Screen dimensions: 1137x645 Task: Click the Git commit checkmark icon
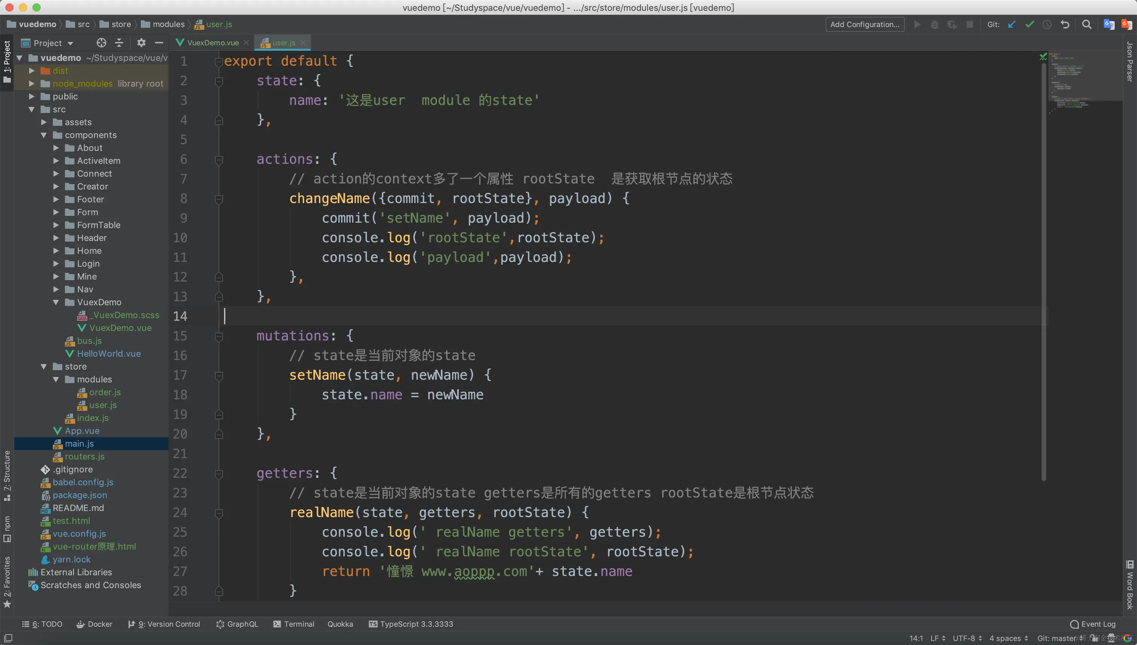click(x=1029, y=24)
